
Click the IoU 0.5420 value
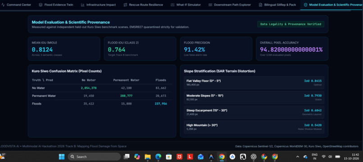point(313,125)
